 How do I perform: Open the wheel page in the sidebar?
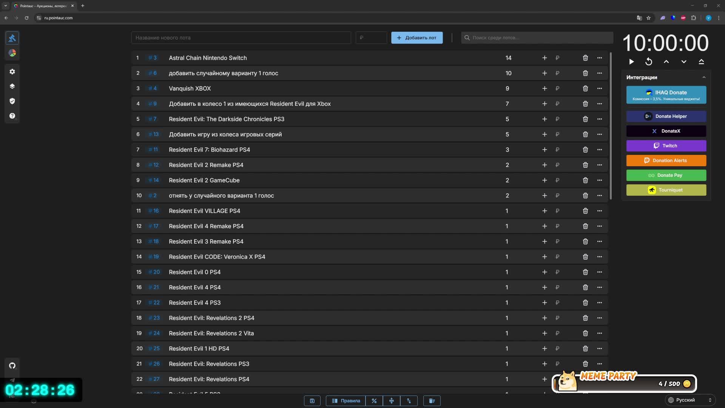pyautogui.click(x=12, y=53)
